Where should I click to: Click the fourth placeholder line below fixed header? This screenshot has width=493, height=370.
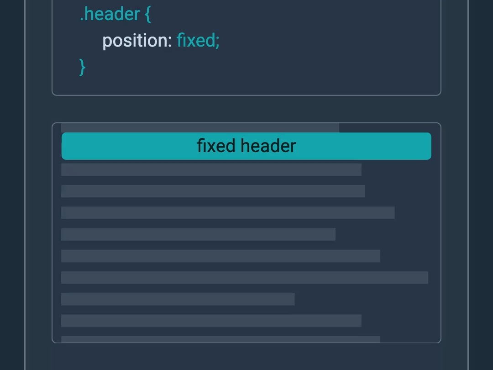pyautogui.click(x=198, y=234)
